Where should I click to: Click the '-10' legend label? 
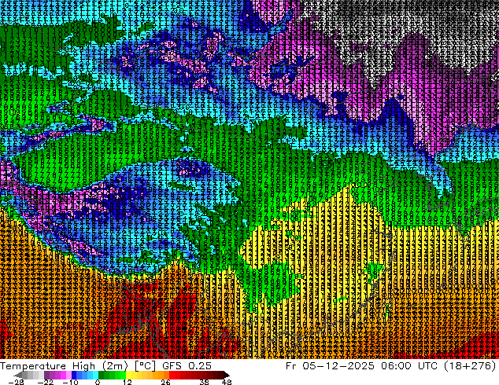coord(70,382)
